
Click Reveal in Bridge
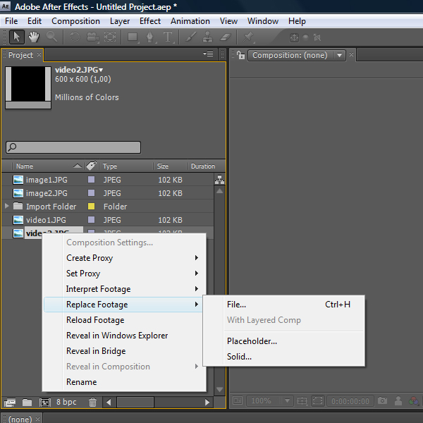(124, 351)
